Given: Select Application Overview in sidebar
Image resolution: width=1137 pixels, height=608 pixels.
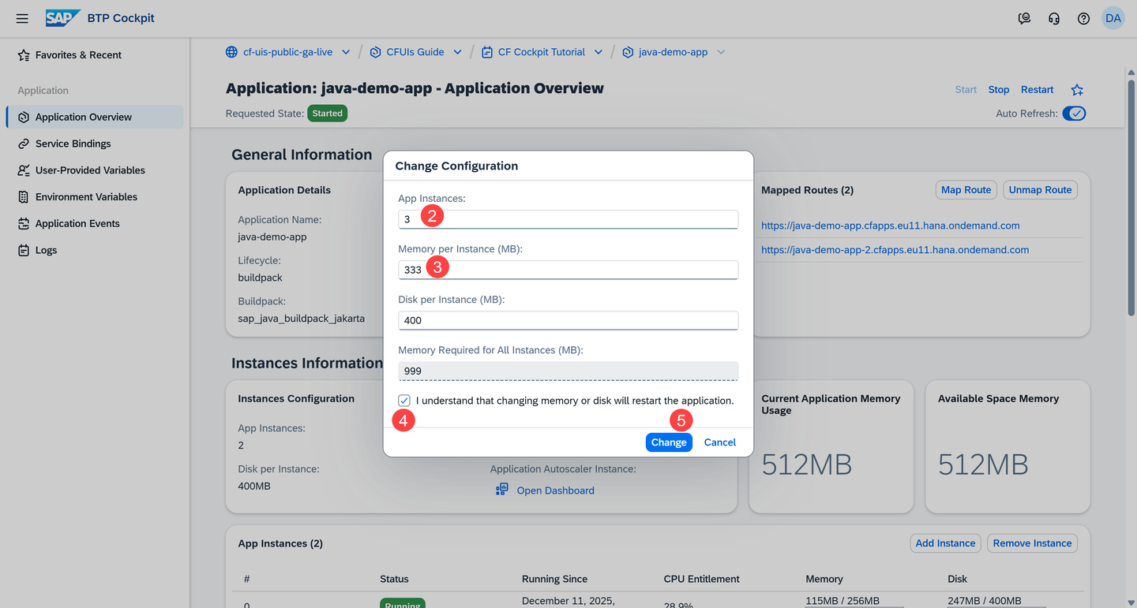Looking at the screenshot, I should tap(95, 117).
